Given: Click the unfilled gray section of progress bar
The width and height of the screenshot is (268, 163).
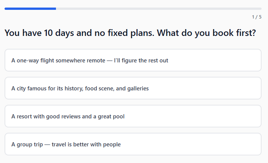Looking at the screenshot, I should tap(159, 8).
